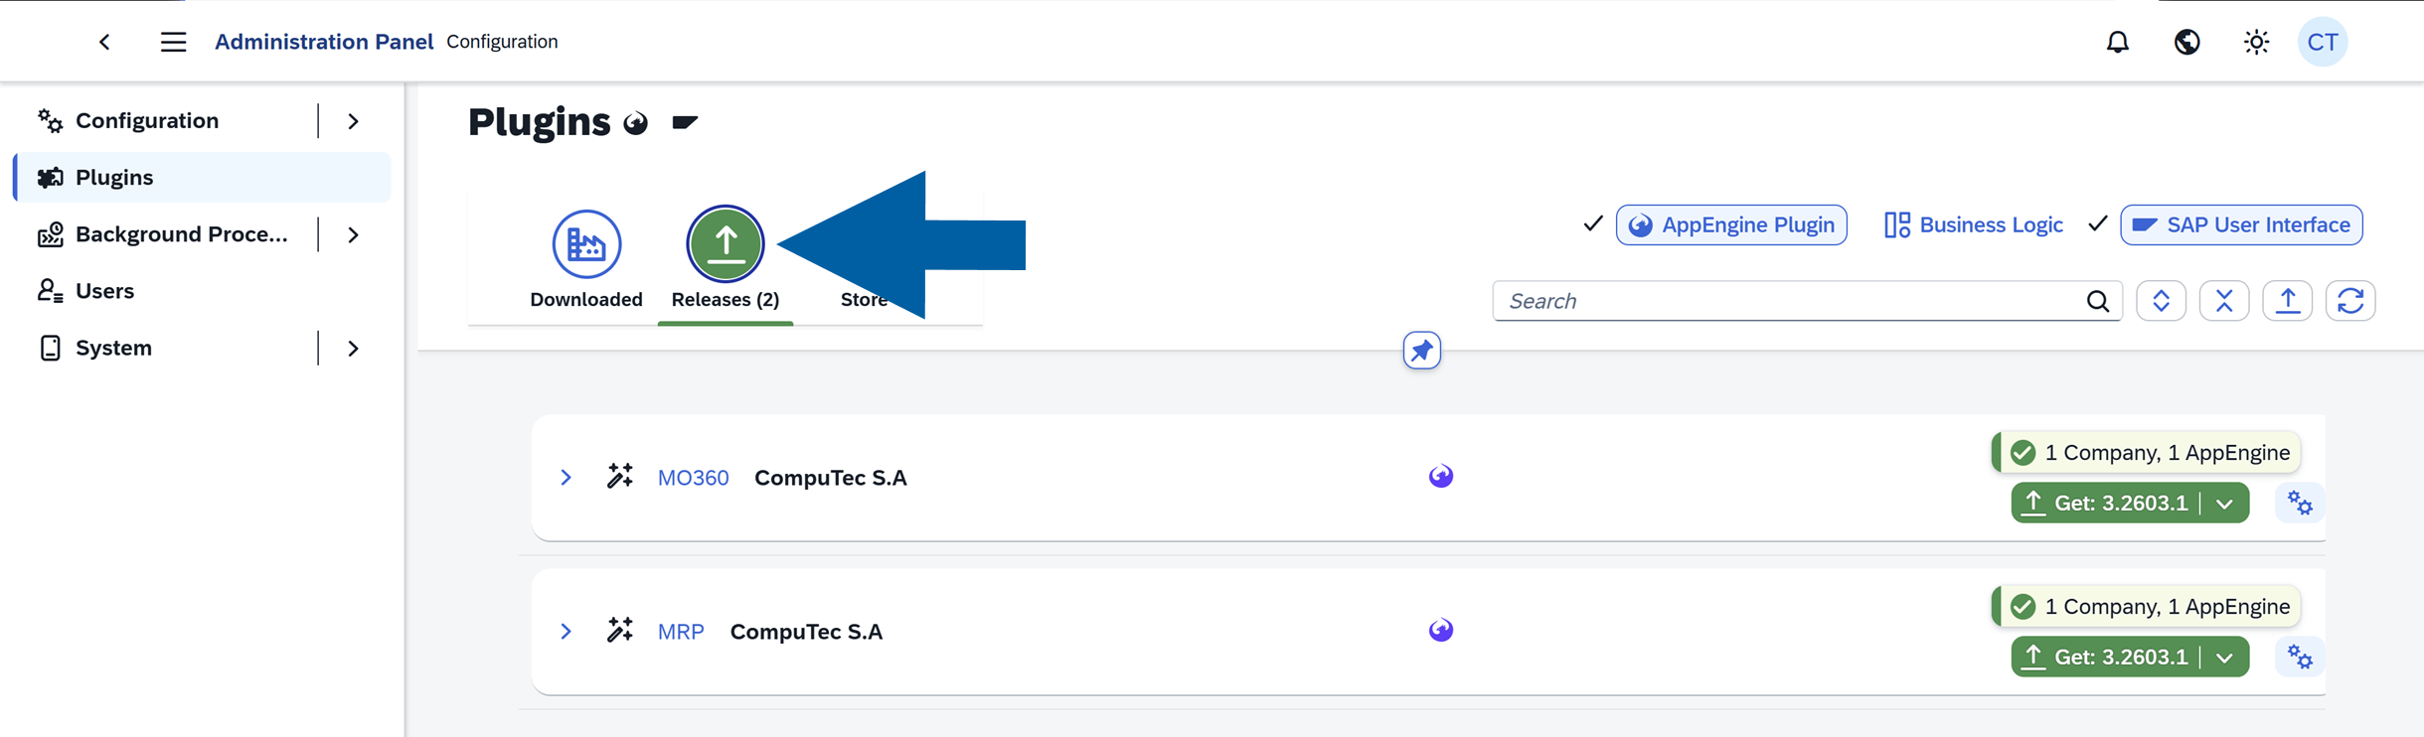Viewport: 2424px width, 737px height.
Task: Click the refresh plugins icon
Action: coord(2350,301)
